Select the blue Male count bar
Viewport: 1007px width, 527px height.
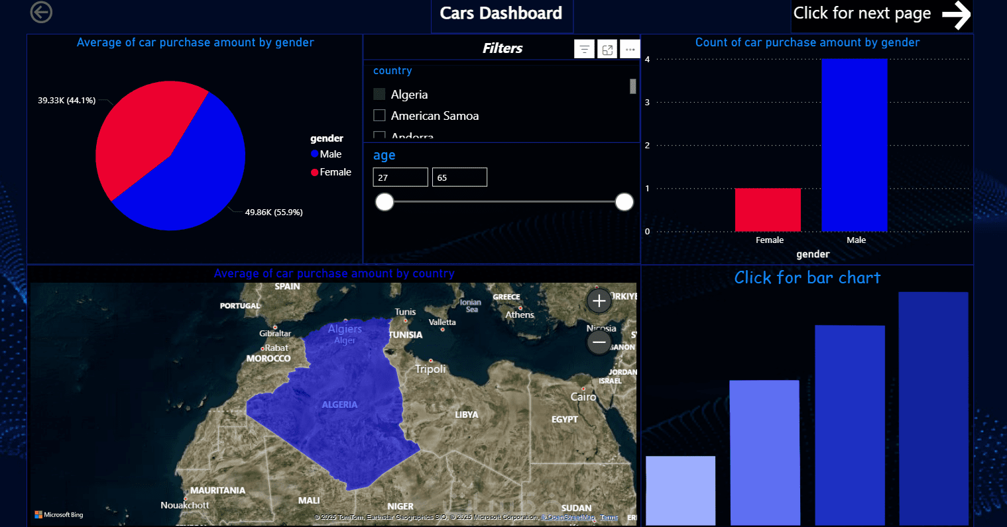coord(854,145)
